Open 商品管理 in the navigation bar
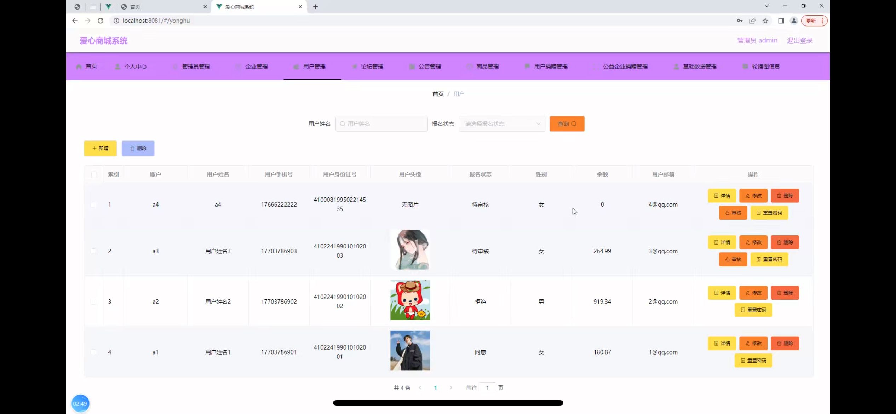 [483, 66]
